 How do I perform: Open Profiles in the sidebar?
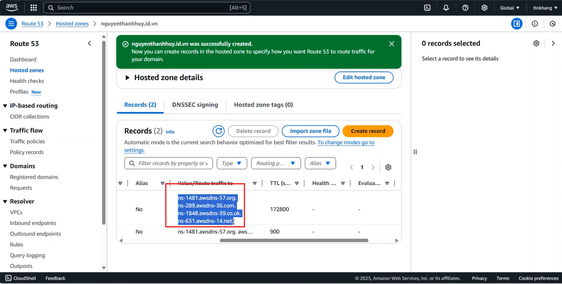coord(19,92)
